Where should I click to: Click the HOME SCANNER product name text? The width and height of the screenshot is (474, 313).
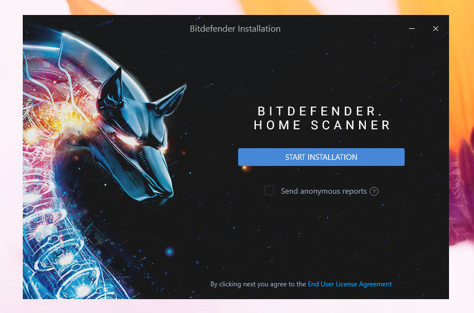pyautogui.click(x=322, y=125)
